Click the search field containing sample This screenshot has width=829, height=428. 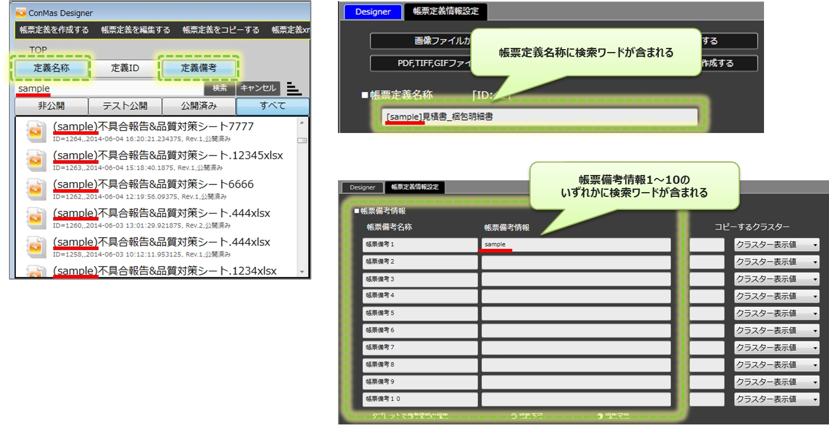109,89
